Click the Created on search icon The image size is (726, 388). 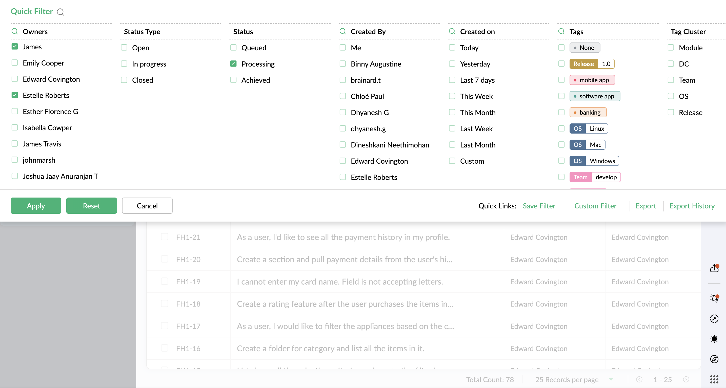[452, 31]
